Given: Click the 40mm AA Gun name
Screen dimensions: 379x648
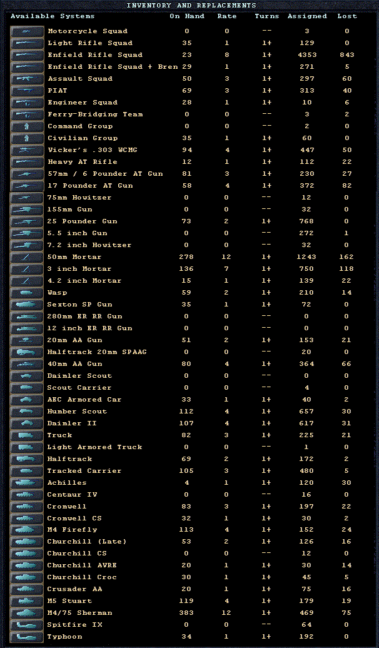Looking at the screenshot, I should click(74, 364).
